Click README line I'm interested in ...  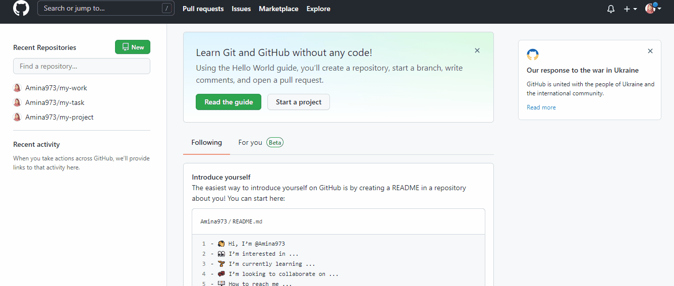pyautogui.click(x=263, y=254)
